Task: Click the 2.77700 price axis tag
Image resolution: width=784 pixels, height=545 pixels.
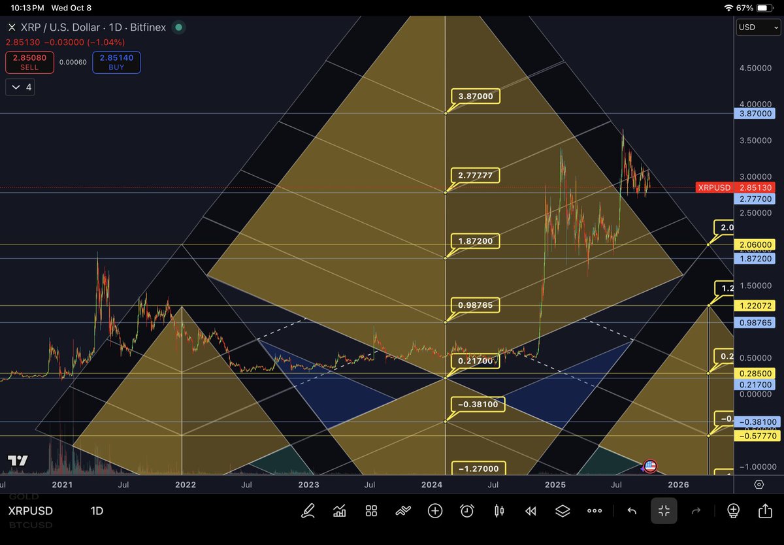Action: point(754,199)
